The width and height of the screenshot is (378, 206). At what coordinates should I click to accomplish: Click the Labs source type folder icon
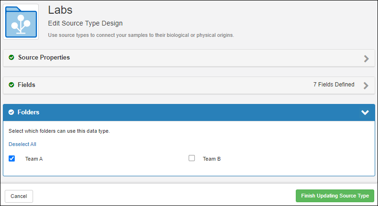point(21,22)
